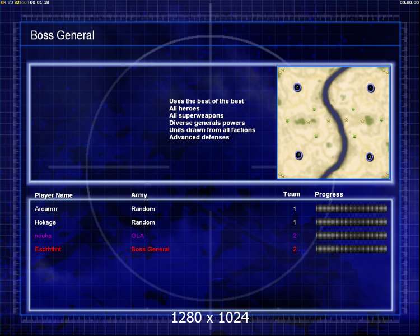
Task: Click the Team column header
Action: (292, 194)
